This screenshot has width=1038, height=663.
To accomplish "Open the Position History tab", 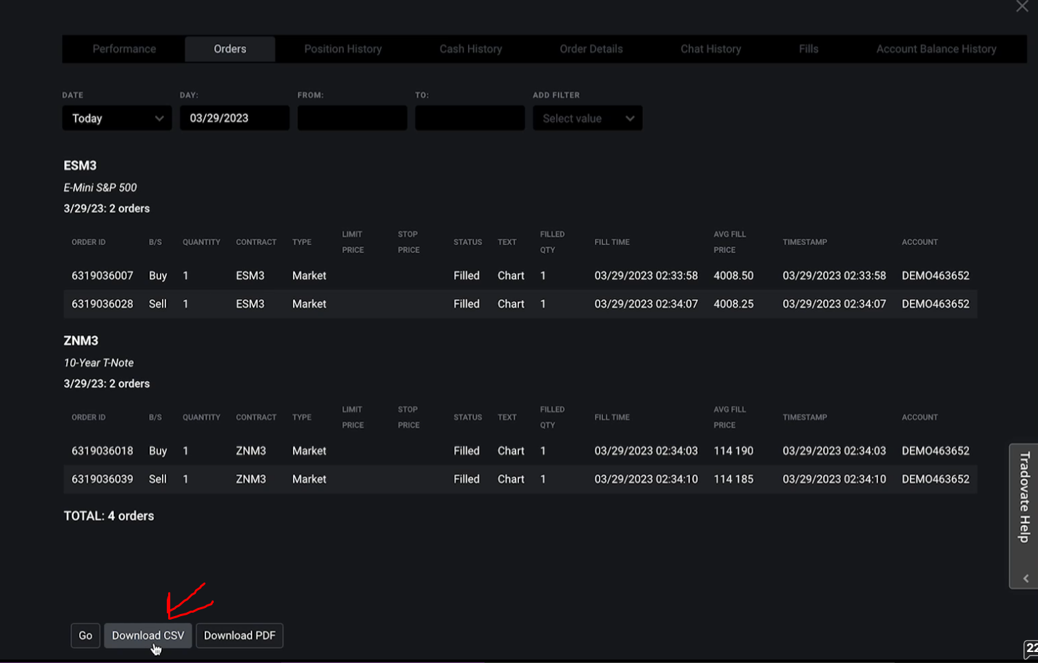I will tap(343, 49).
